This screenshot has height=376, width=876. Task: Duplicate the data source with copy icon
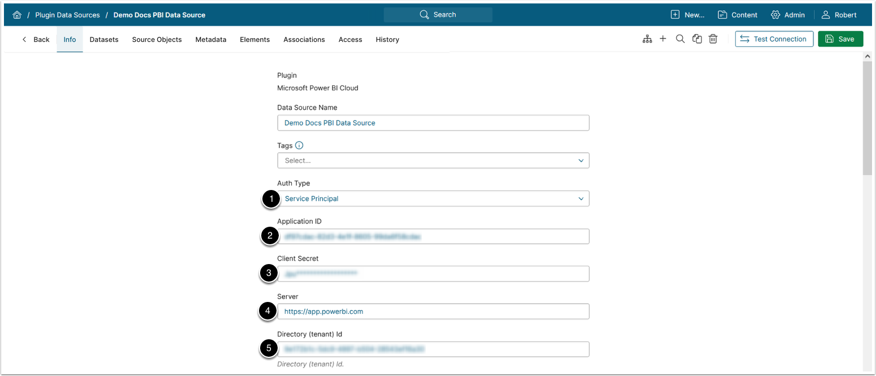point(697,39)
